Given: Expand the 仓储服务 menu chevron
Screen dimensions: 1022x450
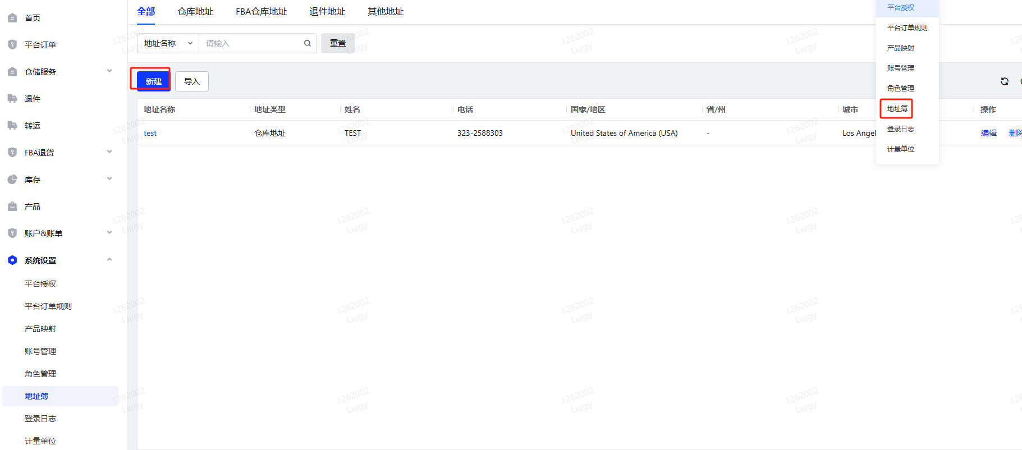Looking at the screenshot, I should (x=109, y=71).
